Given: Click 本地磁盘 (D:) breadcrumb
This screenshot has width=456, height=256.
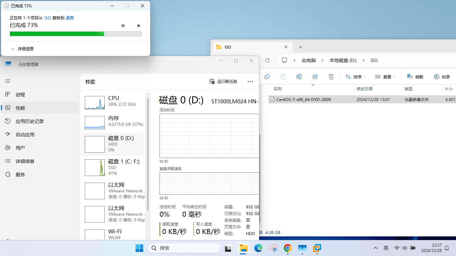Looking at the screenshot, I should coord(343,60).
